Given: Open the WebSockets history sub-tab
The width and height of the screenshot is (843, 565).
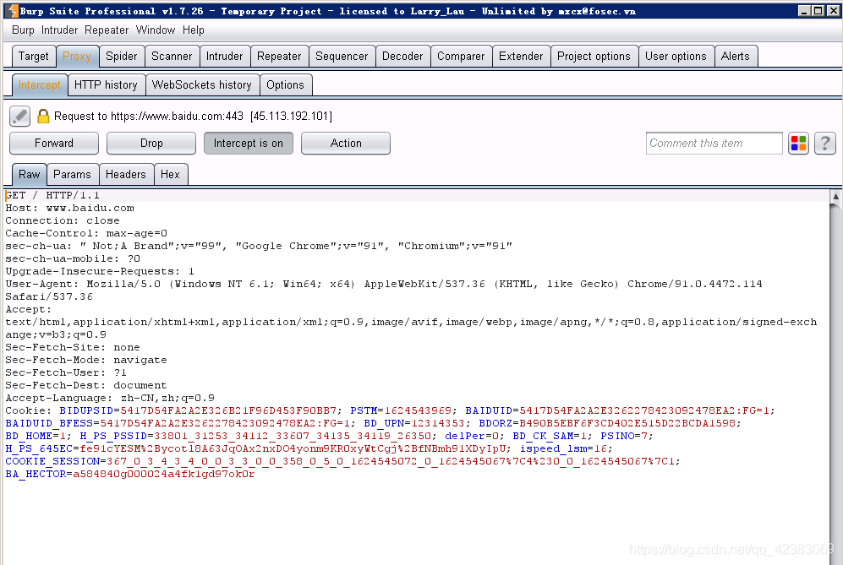Looking at the screenshot, I should [x=201, y=84].
